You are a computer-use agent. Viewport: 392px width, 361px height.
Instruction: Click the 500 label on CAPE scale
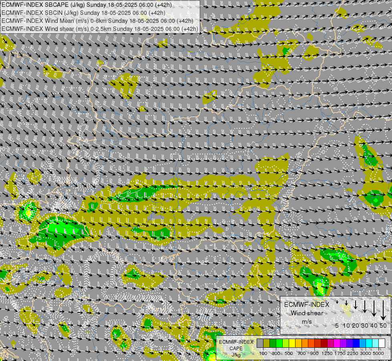289,353
